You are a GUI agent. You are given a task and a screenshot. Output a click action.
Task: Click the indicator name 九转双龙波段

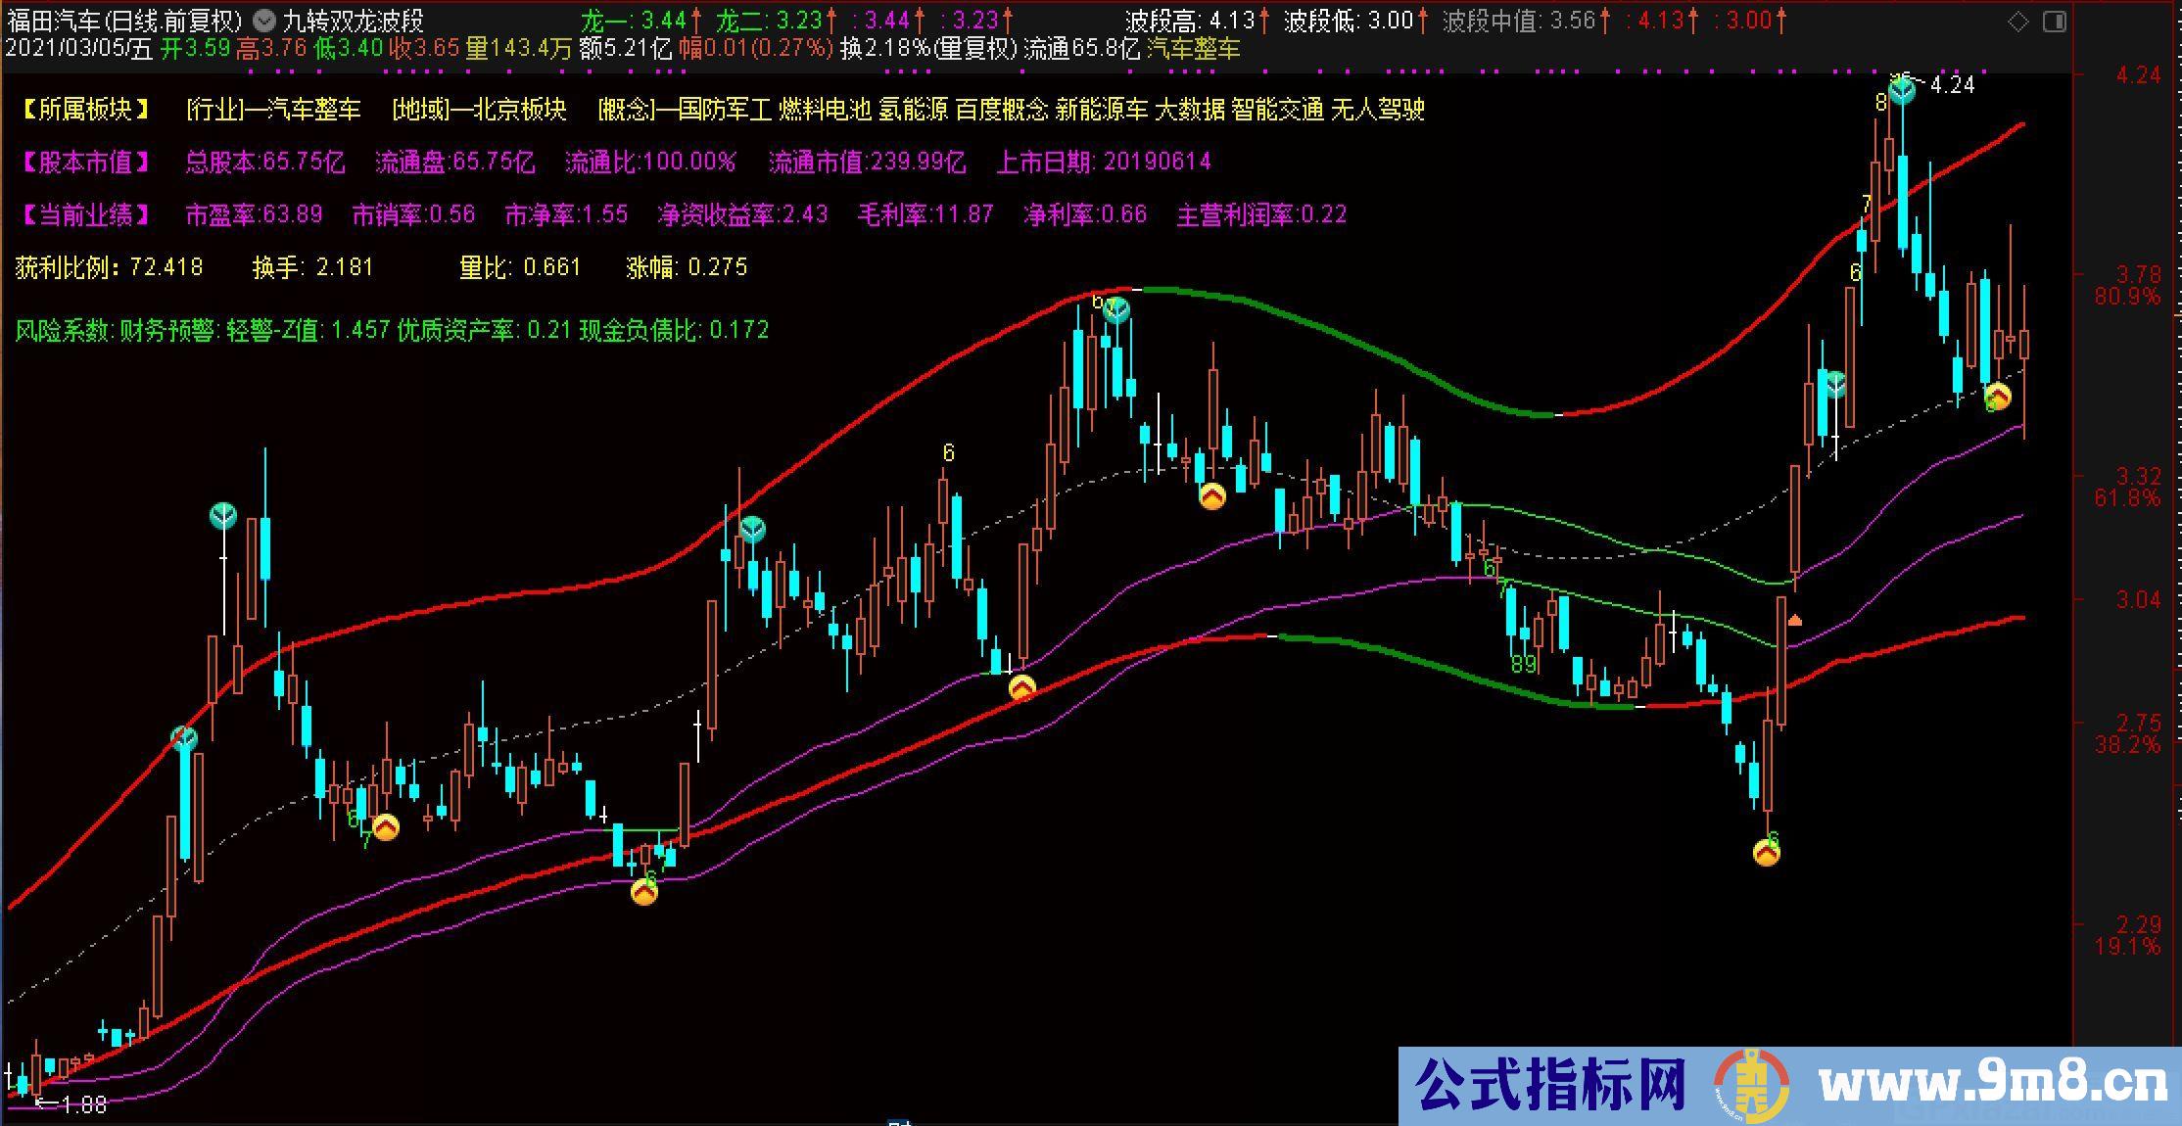pos(353,20)
